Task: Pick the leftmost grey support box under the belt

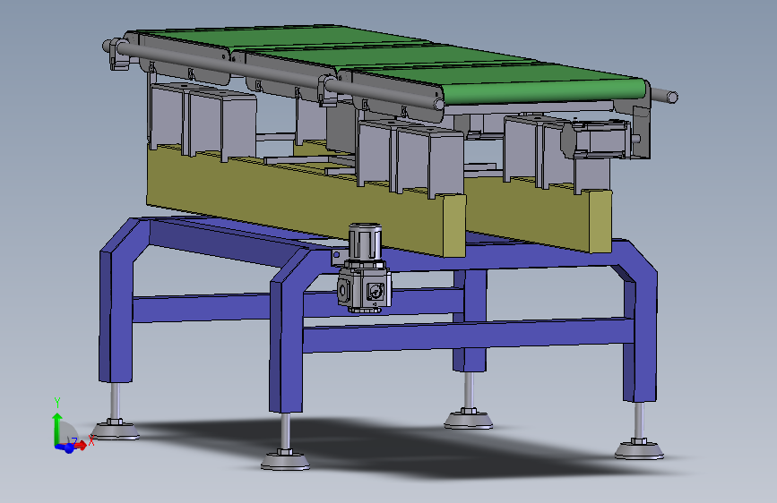Action: 167,115
